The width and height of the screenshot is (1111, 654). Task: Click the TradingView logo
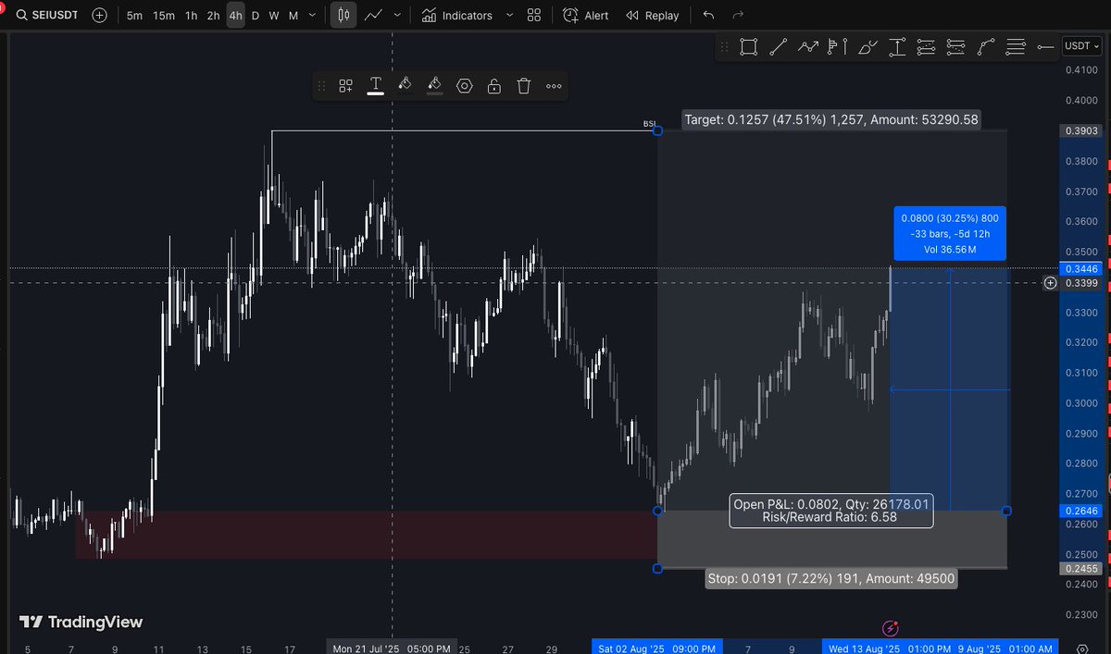[x=82, y=623]
